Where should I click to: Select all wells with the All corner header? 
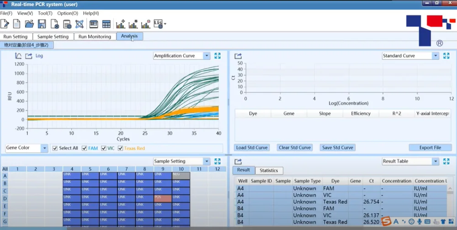pyautogui.click(x=5, y=169)
